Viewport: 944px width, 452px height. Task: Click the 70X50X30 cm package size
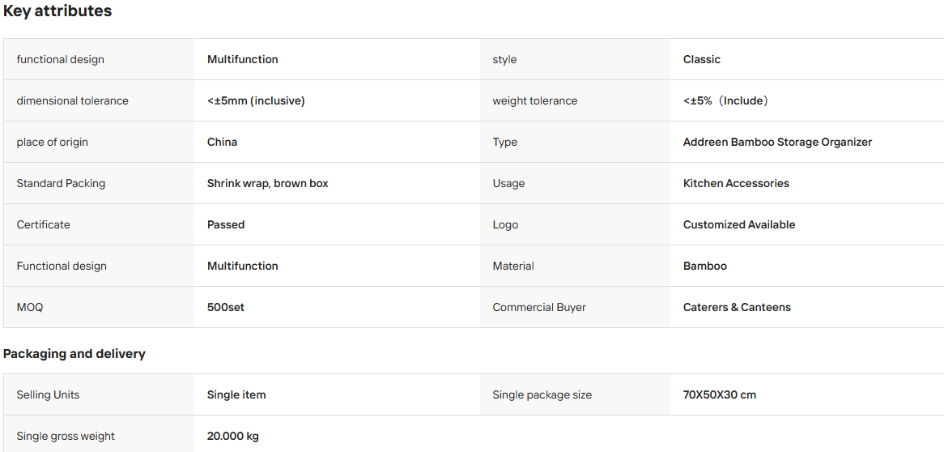720,394
